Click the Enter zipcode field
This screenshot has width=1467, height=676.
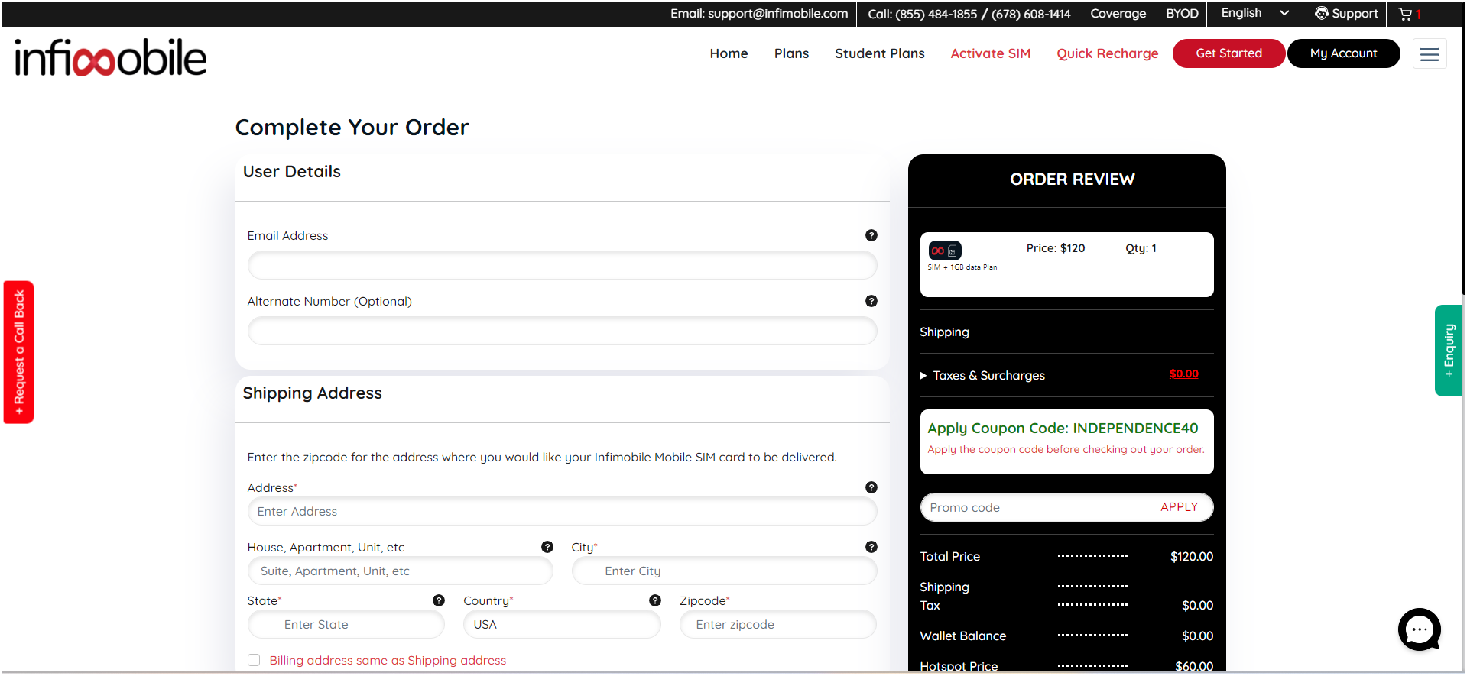pyautogui.click(x=777, y=624)
